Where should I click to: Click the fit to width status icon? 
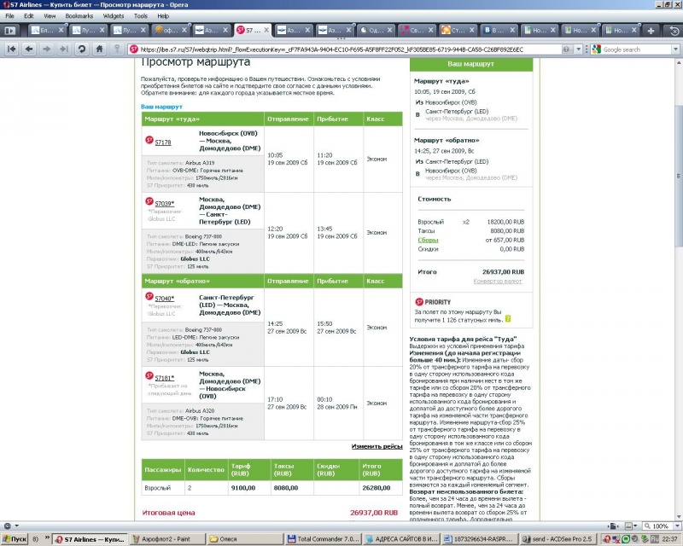tap(613, 526)
